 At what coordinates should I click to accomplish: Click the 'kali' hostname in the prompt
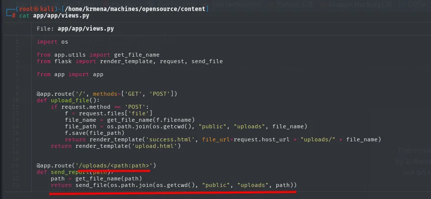47,9
